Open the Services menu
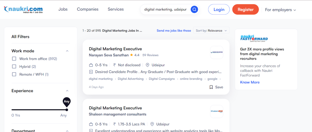Image resolution: width=312 pixels, height=132 pixels. 115,9
